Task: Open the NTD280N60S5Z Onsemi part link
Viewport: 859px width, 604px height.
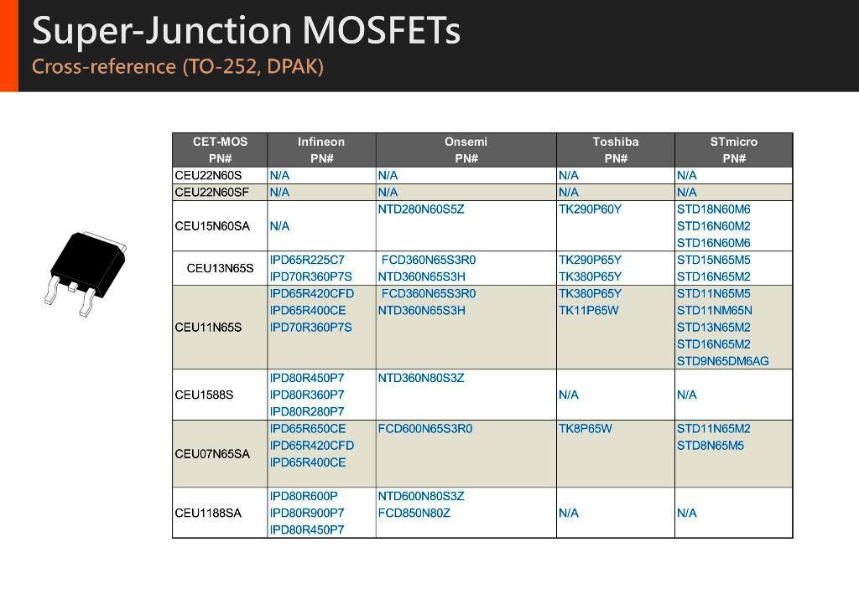Action: tap(421, 209)
